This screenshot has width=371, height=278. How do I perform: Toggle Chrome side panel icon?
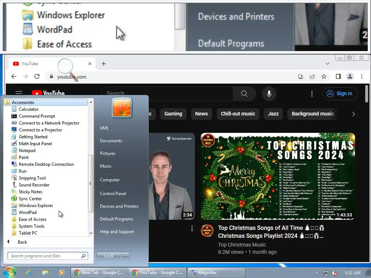338,76
